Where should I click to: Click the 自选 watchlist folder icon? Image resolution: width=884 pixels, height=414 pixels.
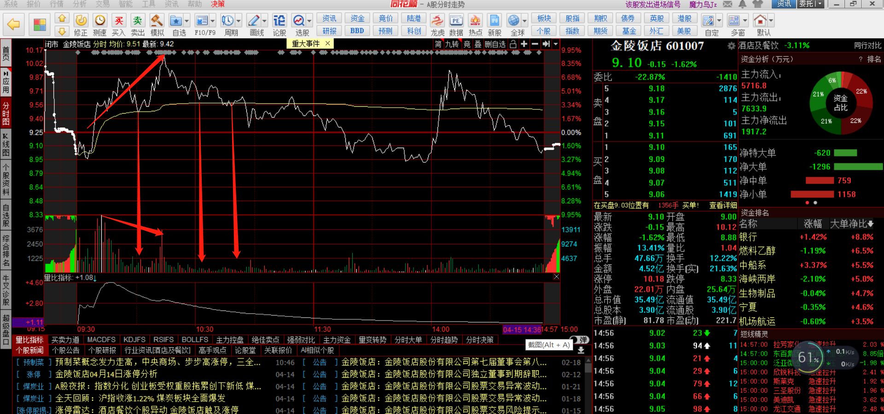tap(176, 21)
